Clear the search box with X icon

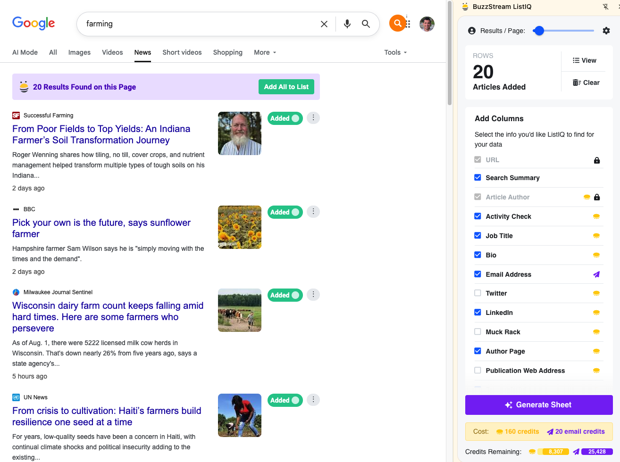324,24
